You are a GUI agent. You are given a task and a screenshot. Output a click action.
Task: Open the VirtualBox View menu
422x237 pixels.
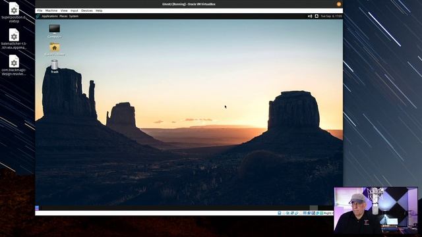(x=64, y=11)
